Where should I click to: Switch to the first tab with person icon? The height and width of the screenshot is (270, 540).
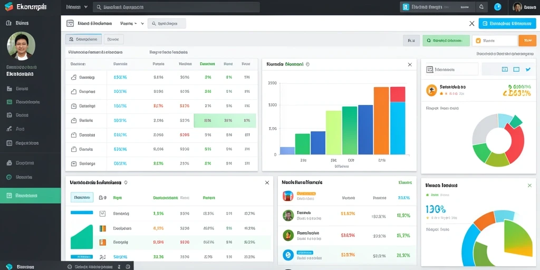click(83, 39)
